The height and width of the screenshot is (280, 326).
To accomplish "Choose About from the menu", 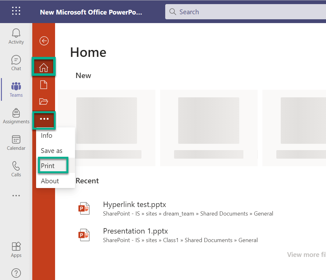I will click(55, 181).
